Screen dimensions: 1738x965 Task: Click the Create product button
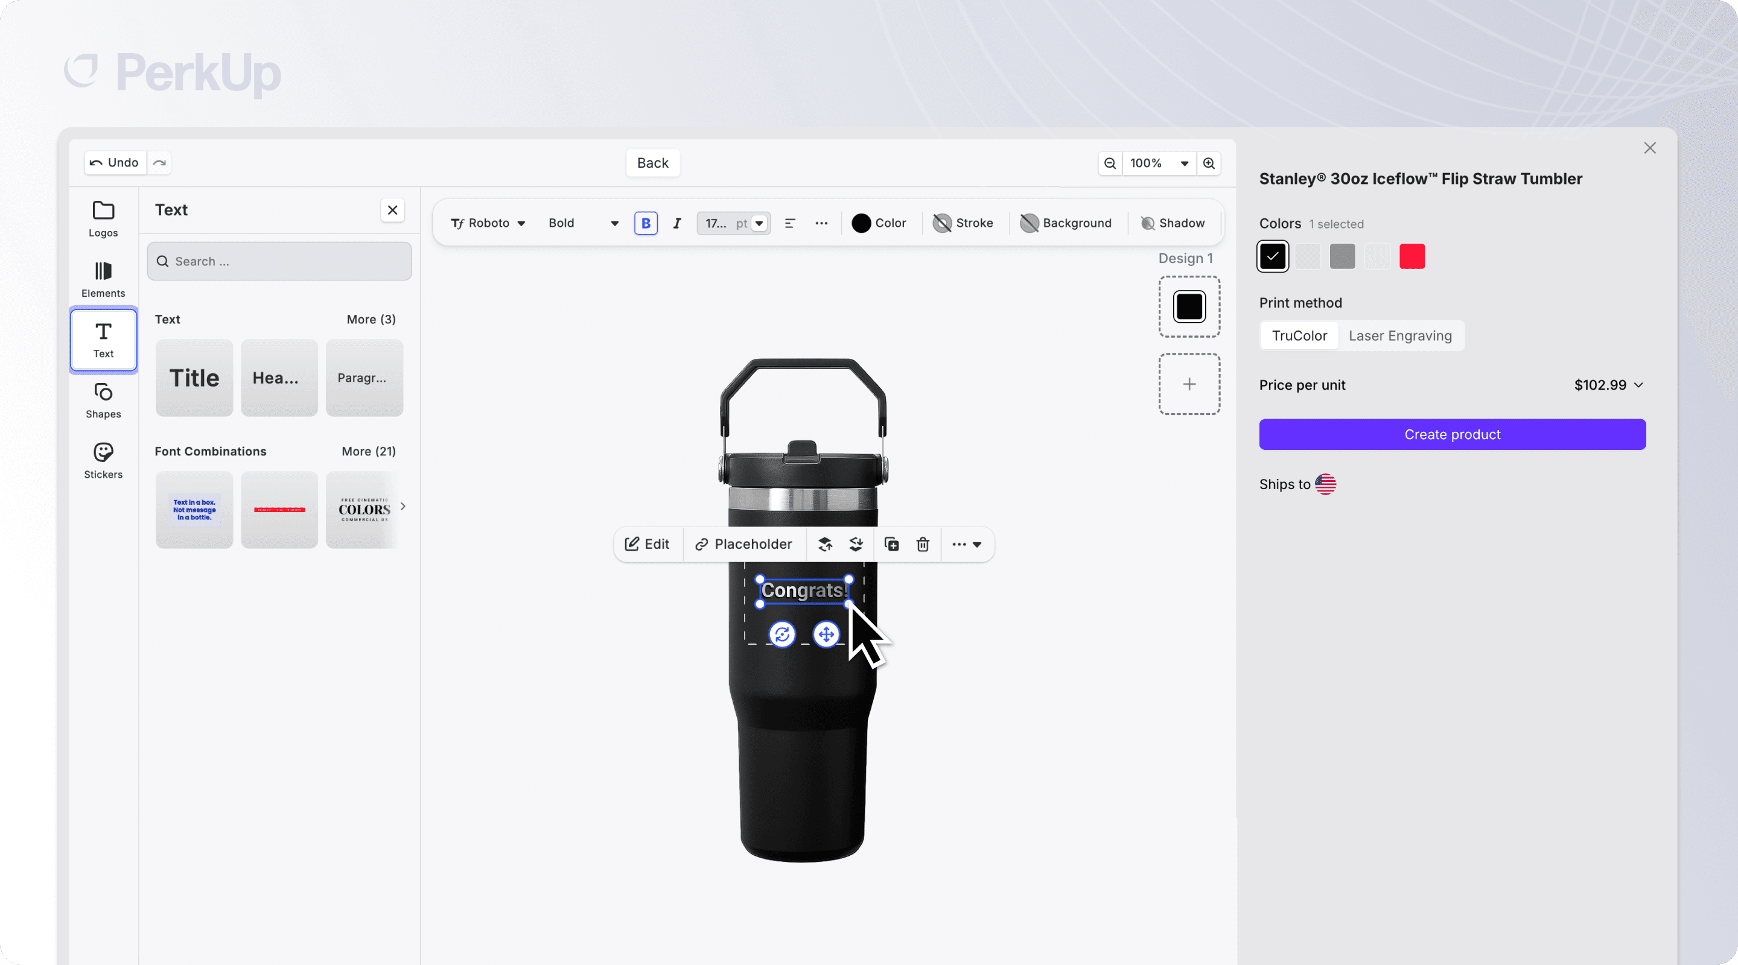tap(1451, 434)
